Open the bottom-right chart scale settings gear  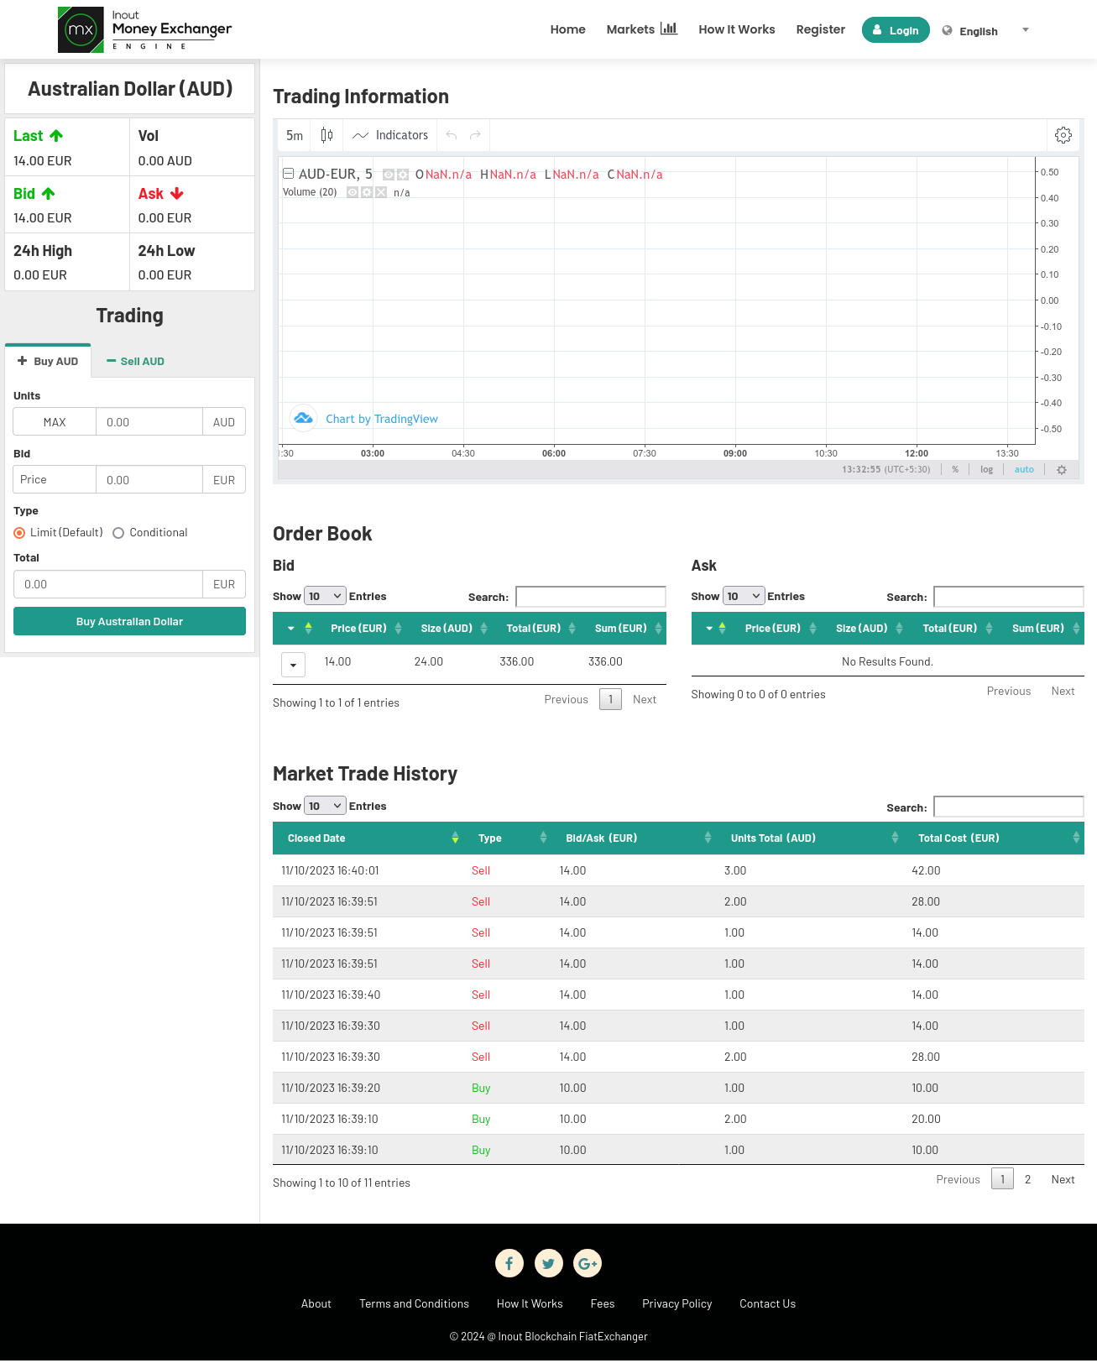click(x=1062, y=470)
